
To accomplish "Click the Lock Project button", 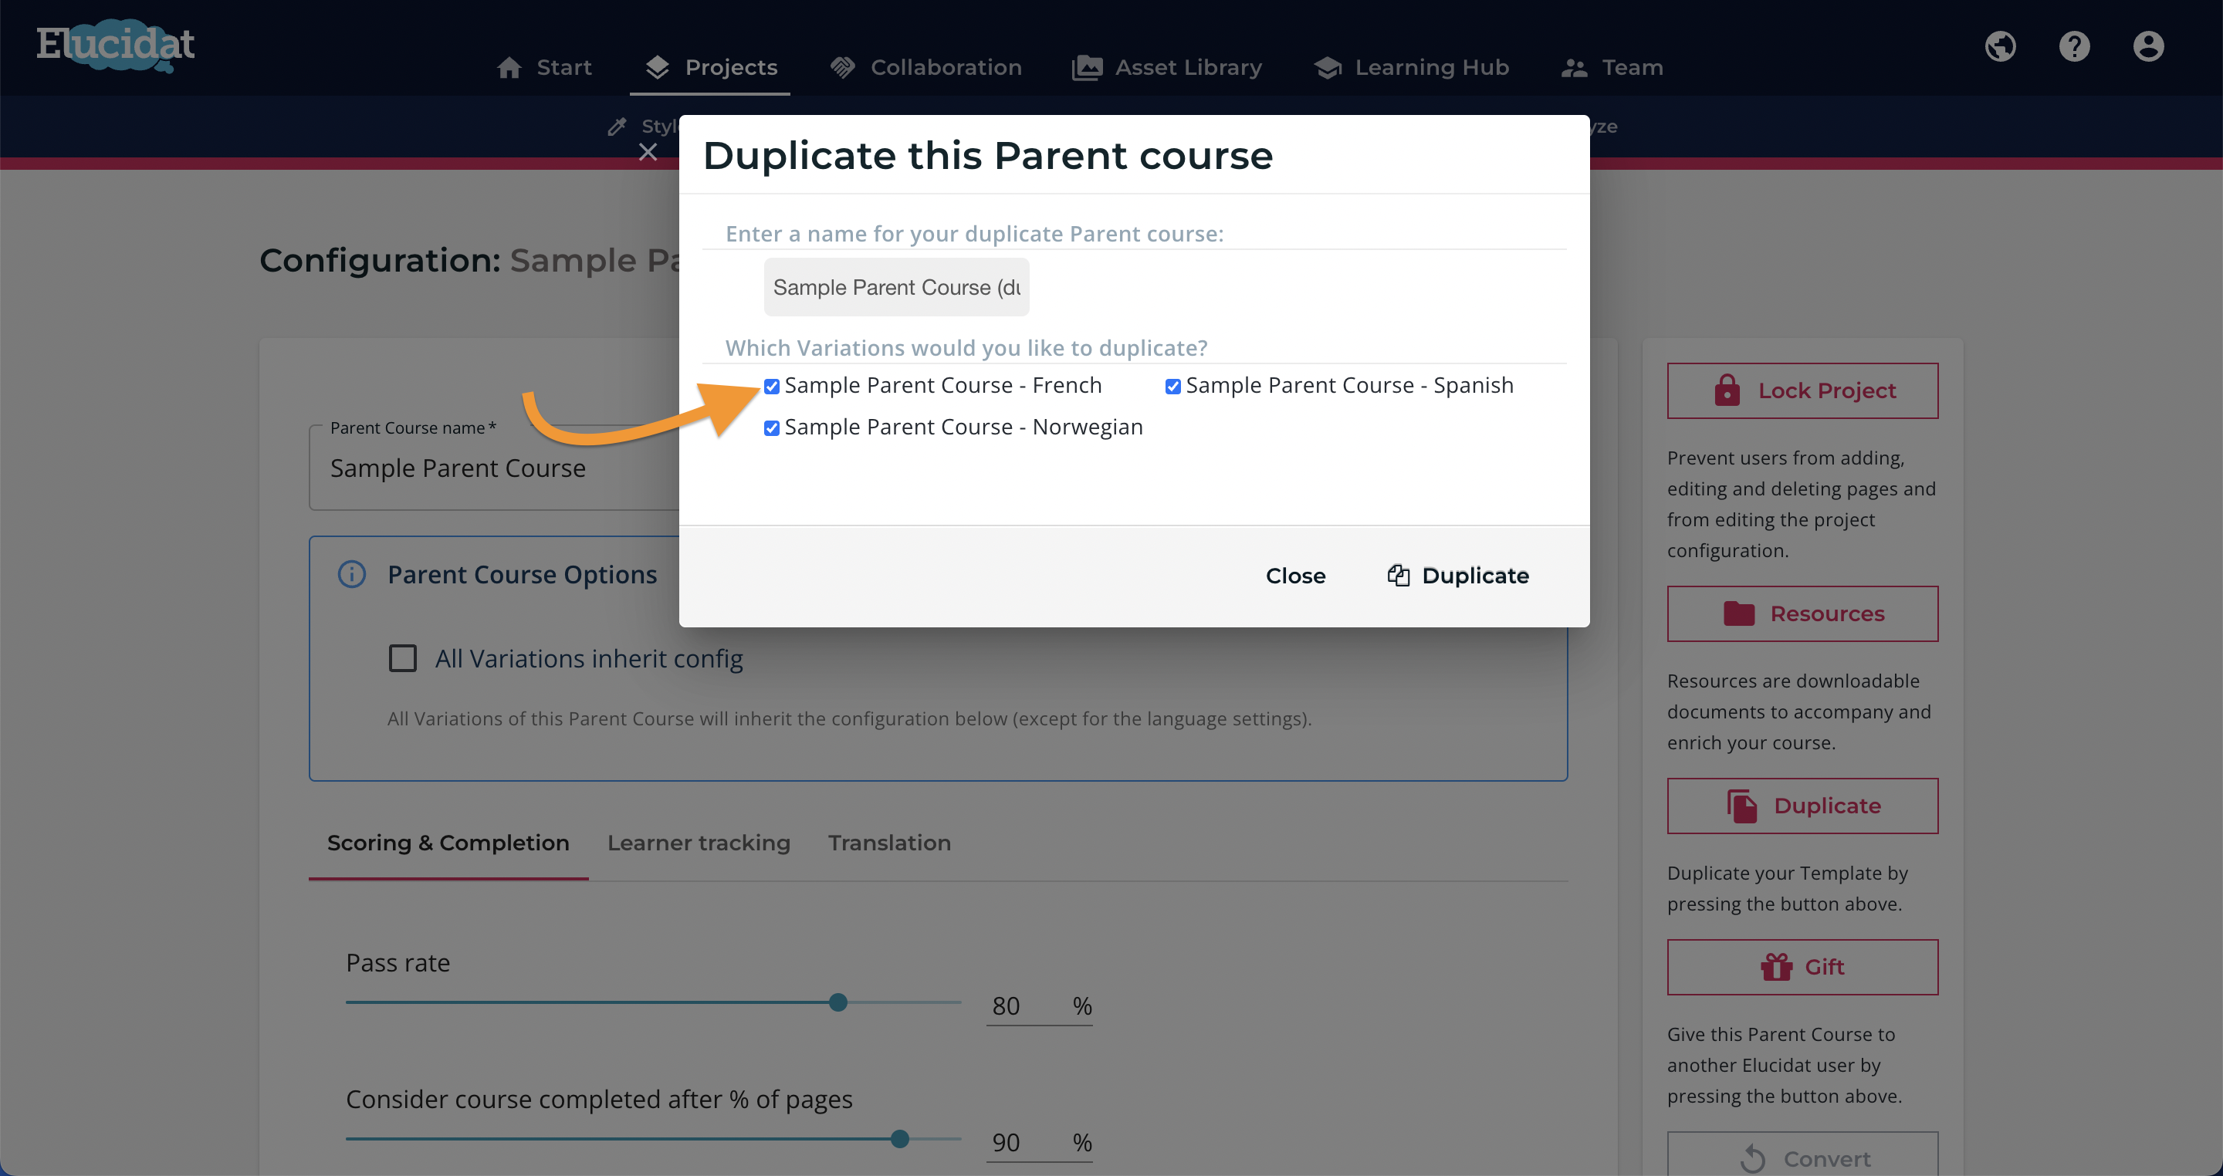I will [1803, 391].
